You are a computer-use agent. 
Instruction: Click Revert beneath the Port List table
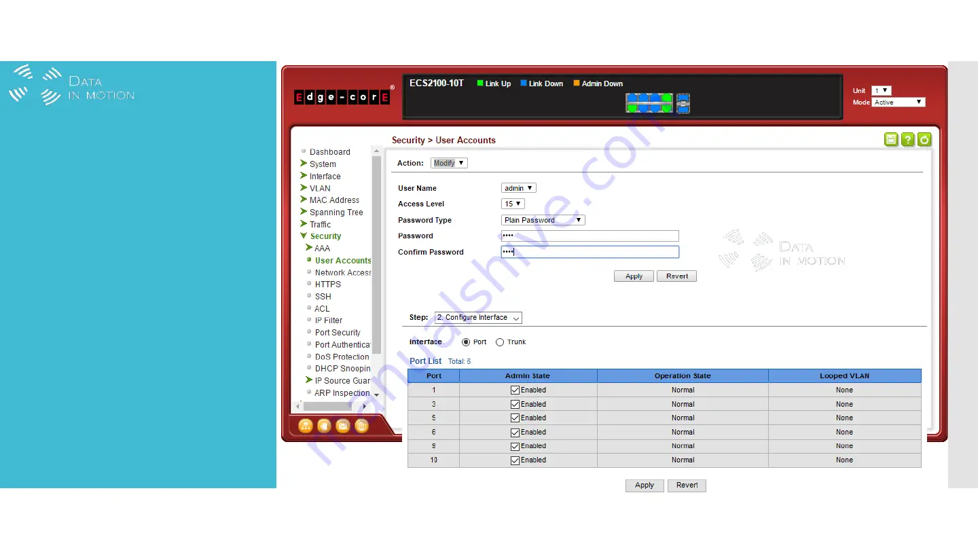(x=687, y=485)
